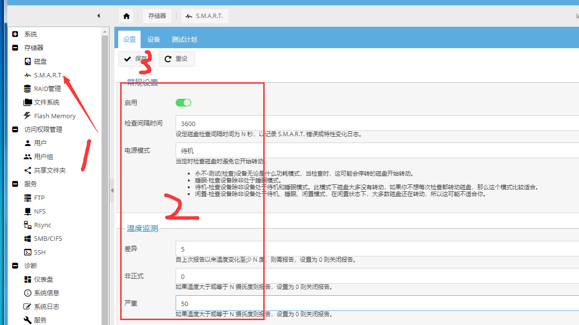Collapse the 诊断 tree section
Screen dimensions: 579x325
click(x=15, y=266)
